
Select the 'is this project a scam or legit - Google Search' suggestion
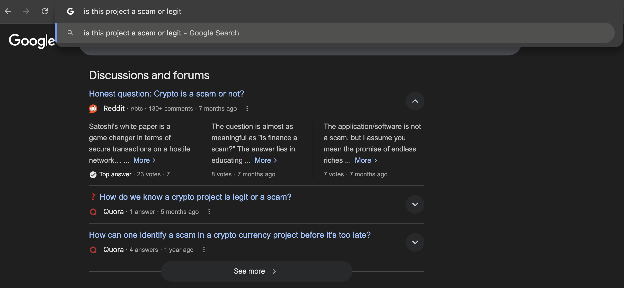point(335,33)
